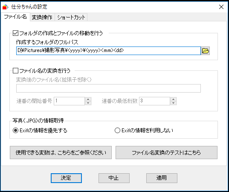This screenshot has height=192, width=229.
Task: Close the 仕分ちゃんの設定 dialog
Action: pos(221,7)
